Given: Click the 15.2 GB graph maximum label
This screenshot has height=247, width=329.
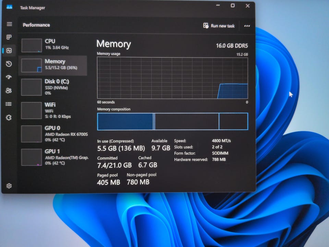Looking at the screenshot, I should point(242,55).
